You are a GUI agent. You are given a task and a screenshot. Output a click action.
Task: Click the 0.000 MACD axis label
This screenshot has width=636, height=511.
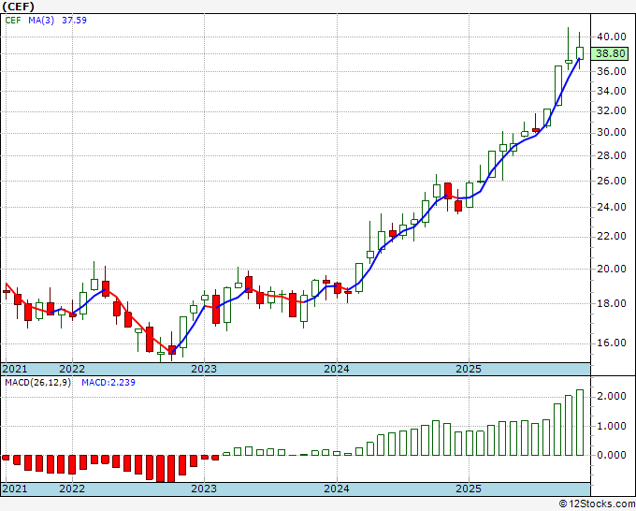[x=612, y=455]
